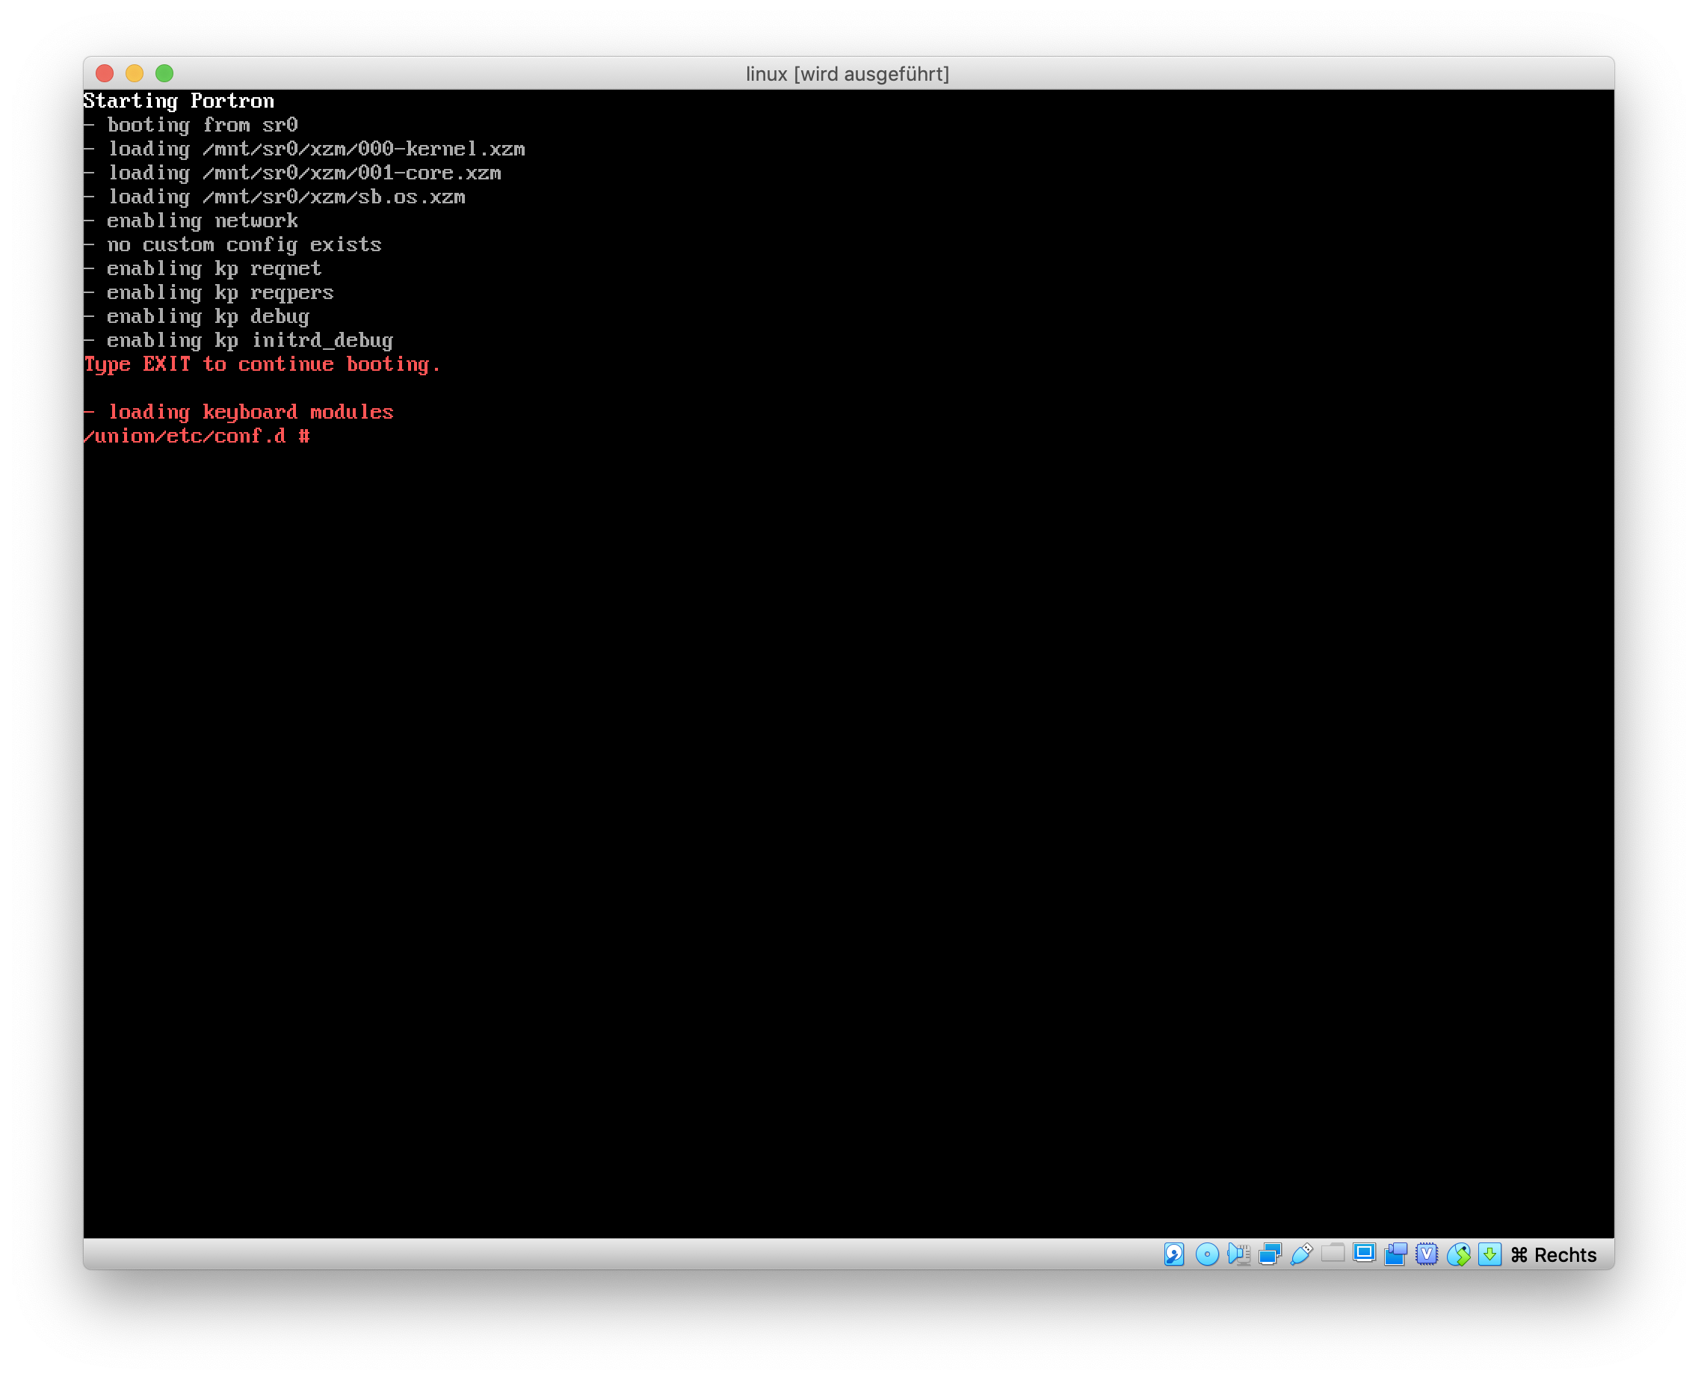Toggle the keyboard capture green arrow icon

click(1489, 1254)
